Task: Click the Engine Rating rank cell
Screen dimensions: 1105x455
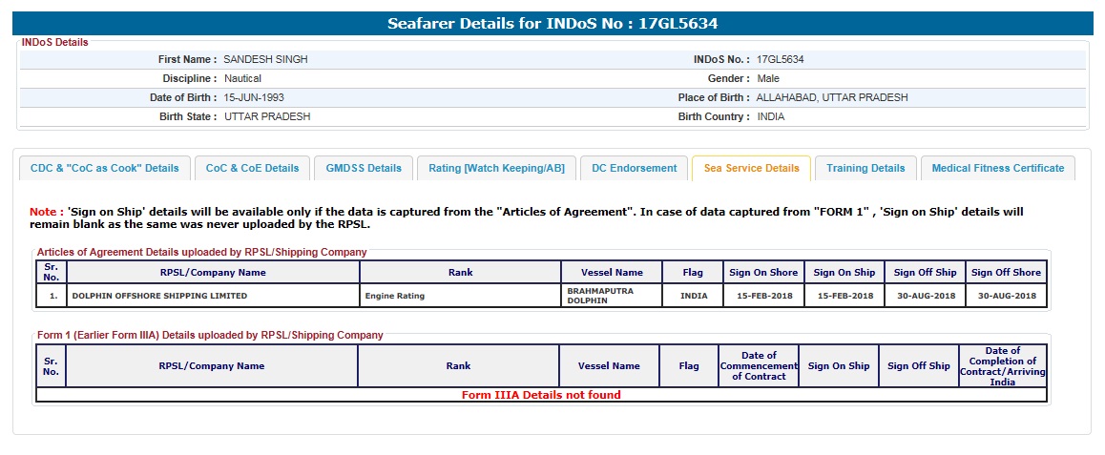Action: [x=395, y=296]
